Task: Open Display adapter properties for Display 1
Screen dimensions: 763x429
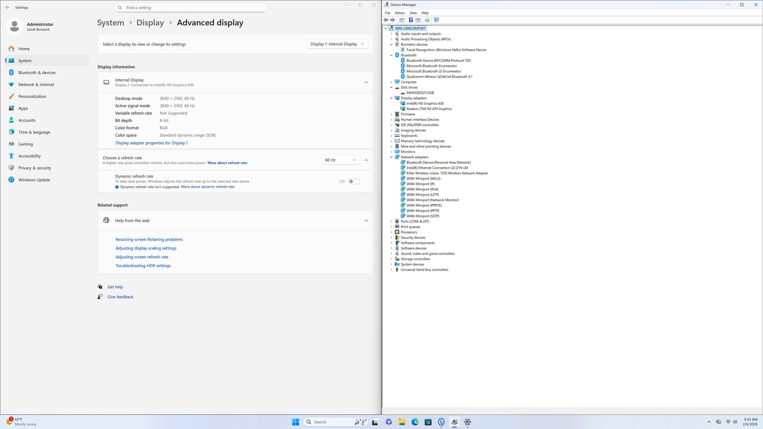Action: point(152,143)
